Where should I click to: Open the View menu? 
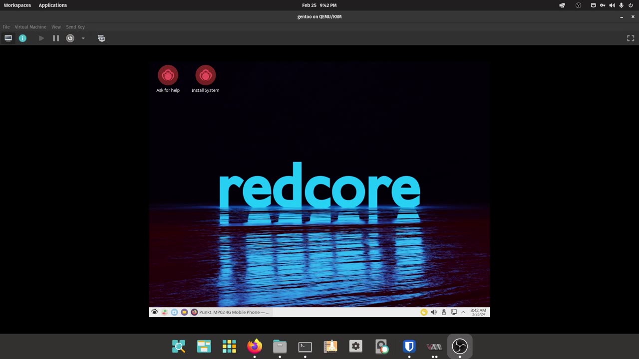[x=56, y=27]
